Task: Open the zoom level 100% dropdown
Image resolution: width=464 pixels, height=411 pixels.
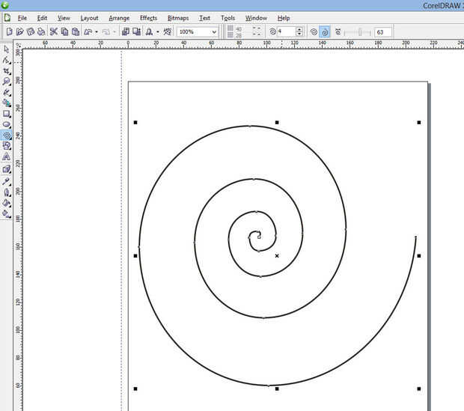Action: point(215,32)
